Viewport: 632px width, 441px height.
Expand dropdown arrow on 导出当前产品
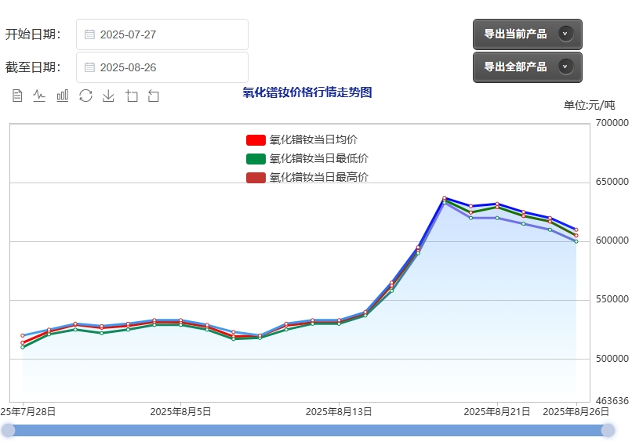(x=565, y=34)
